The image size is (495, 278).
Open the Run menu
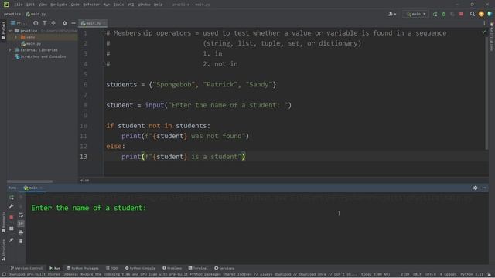click(x=107, y=5)
